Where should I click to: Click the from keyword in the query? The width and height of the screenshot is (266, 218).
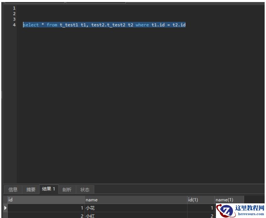[52, 25]
